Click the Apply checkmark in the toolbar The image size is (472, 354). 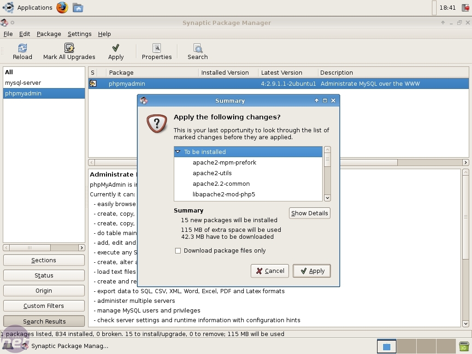pyautogui.click(x=116, y=48)
